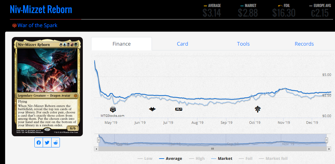Screen dimensions: 335x164
Task: Toggle the Market price series in legend
Action: click(222, 159)
